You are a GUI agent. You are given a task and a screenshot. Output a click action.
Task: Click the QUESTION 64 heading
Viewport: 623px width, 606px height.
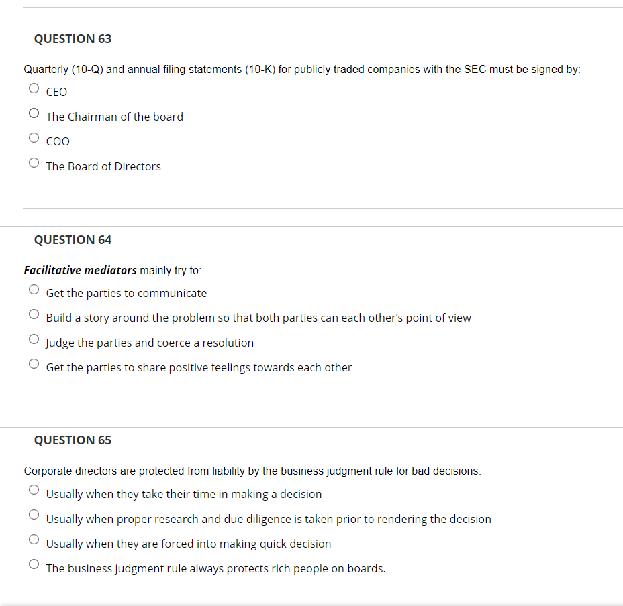point(73,239)
